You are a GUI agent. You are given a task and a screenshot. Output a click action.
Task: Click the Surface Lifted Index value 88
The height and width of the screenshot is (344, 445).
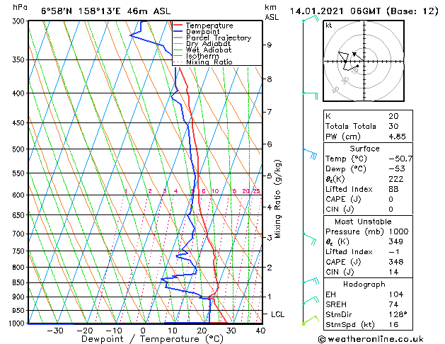[393, 189]
